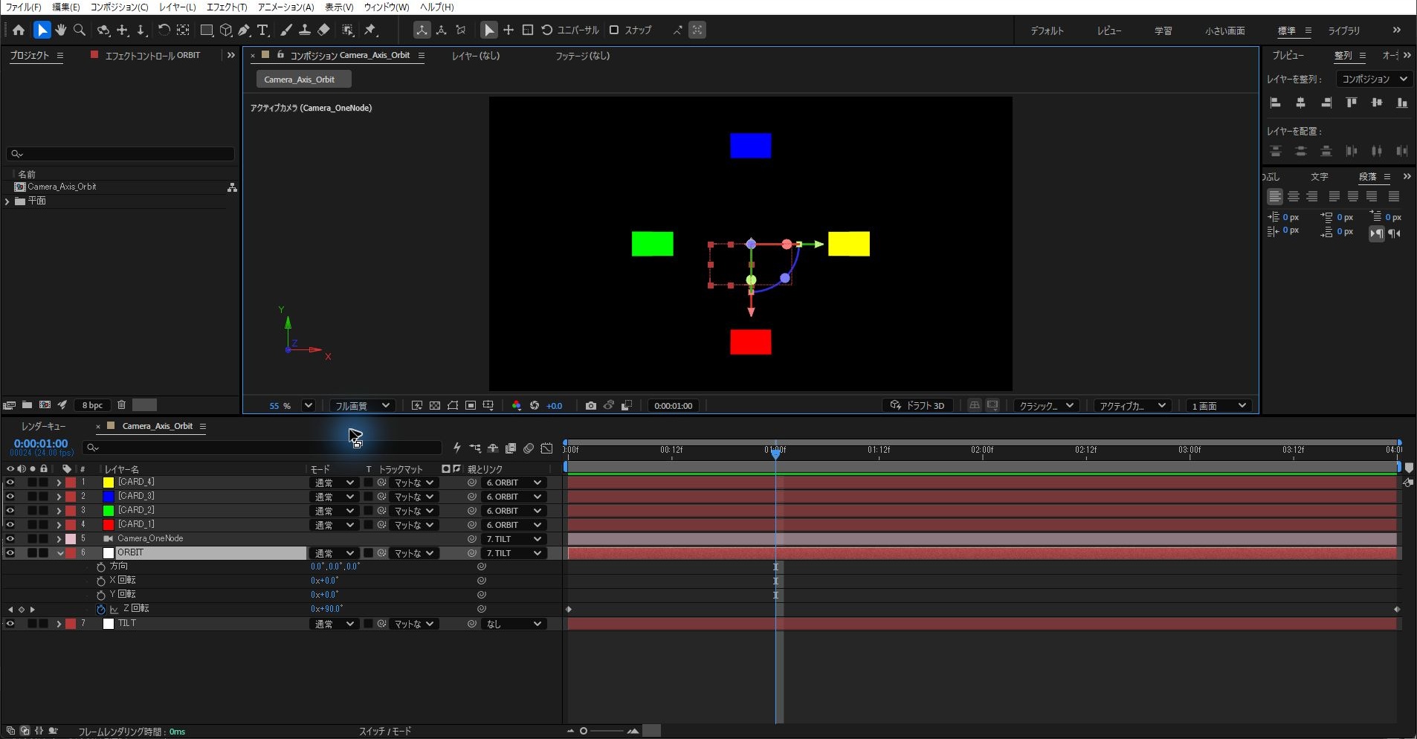Image resolution: width=1417 pixels, height=739 pixels.
Task: Align layers to left edge icon
Action: tap(1276, 103)
